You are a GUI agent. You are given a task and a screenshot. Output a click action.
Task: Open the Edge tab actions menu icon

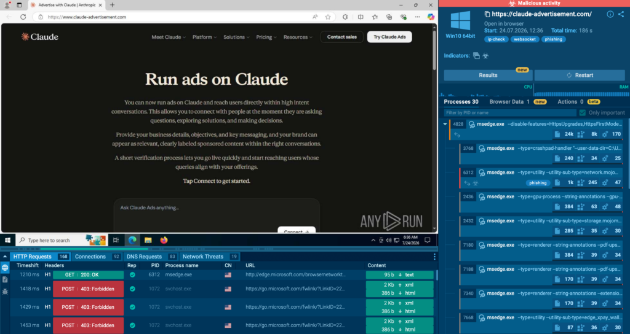(x=19, y=5)
